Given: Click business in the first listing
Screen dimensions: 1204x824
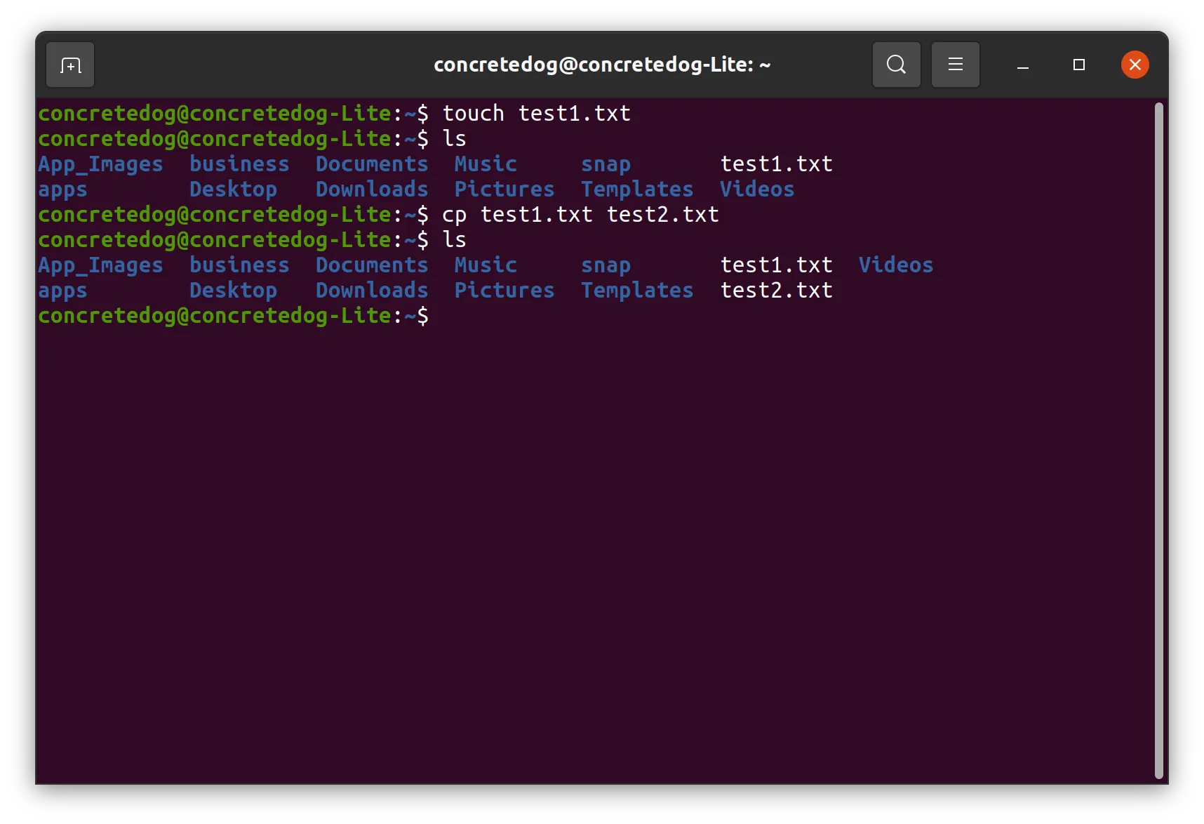Looking at the screenshot, I should pos(239,164).
